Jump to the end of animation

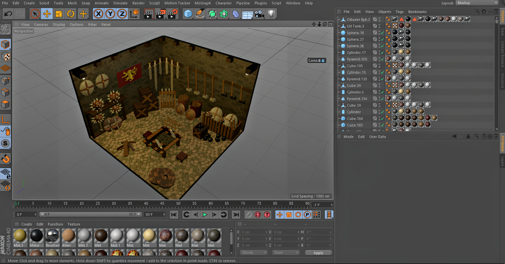236,214
